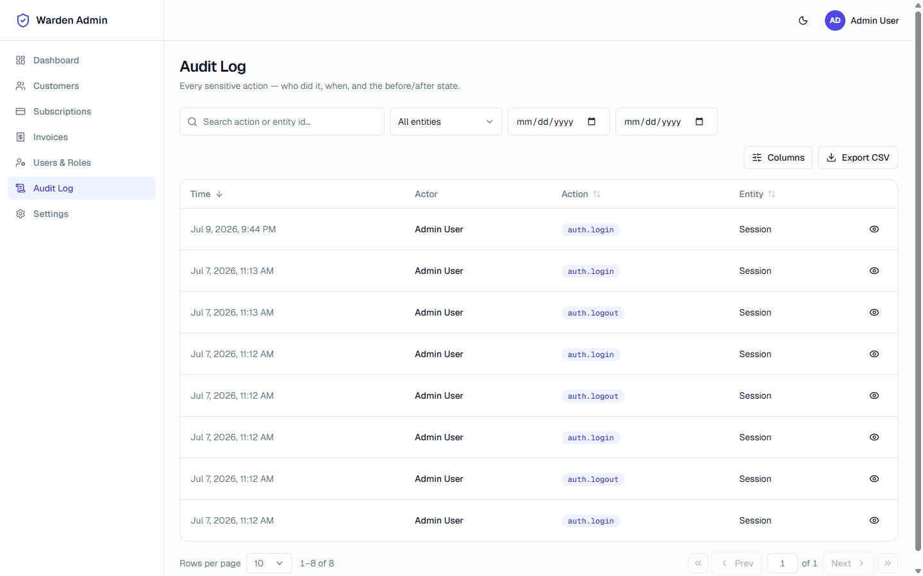Navigate to Invoices in the sidebar
This screenshot has height=576, width=923.
[x=81, y=137]
